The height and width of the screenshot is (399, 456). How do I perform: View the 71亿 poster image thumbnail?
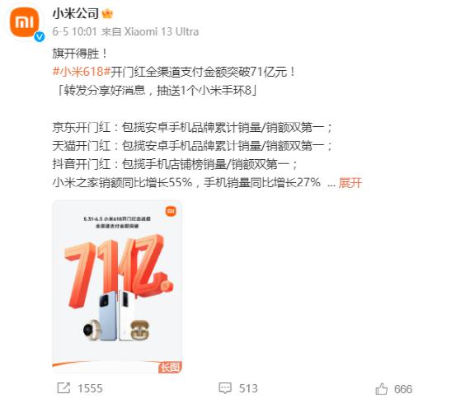117,286
